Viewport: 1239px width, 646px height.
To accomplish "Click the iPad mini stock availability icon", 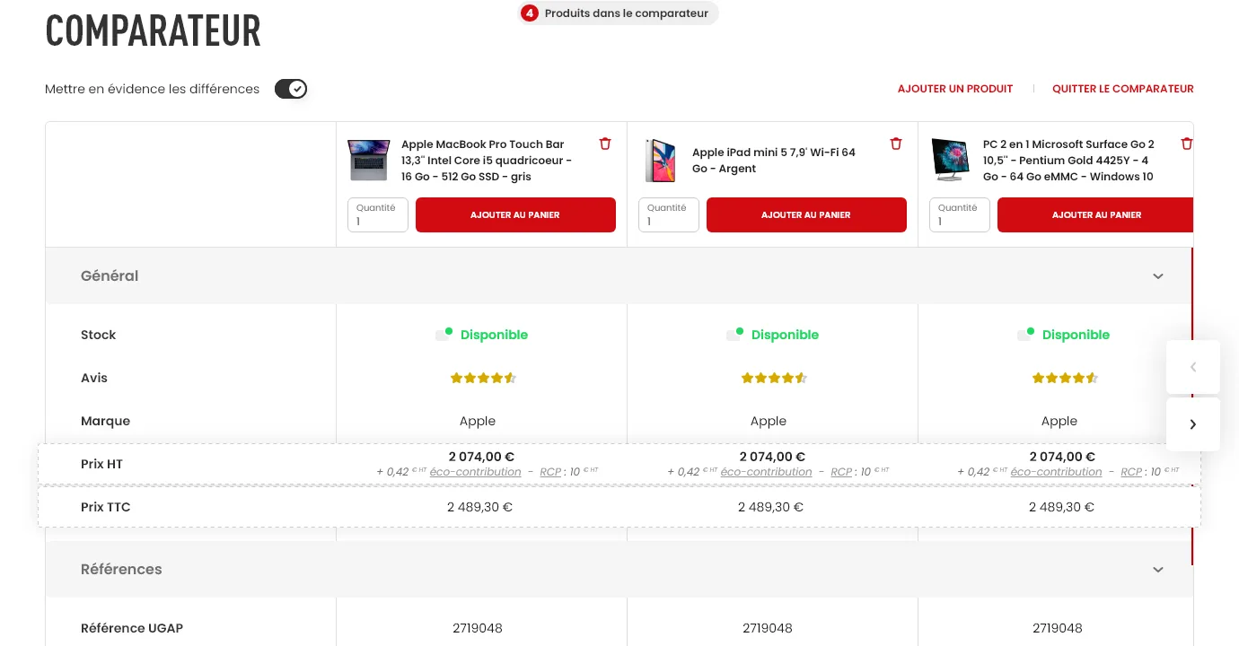I will pos(734,334).
